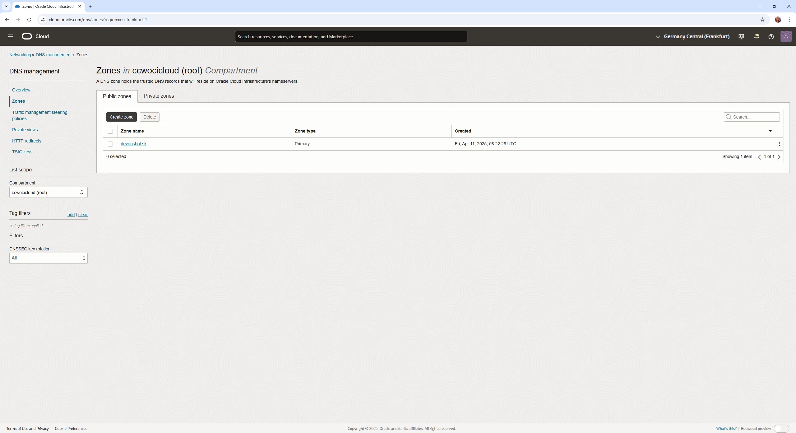Open the hamburger navigation menu
This screenshot has height=433, width=796.
tap(11, 36)
